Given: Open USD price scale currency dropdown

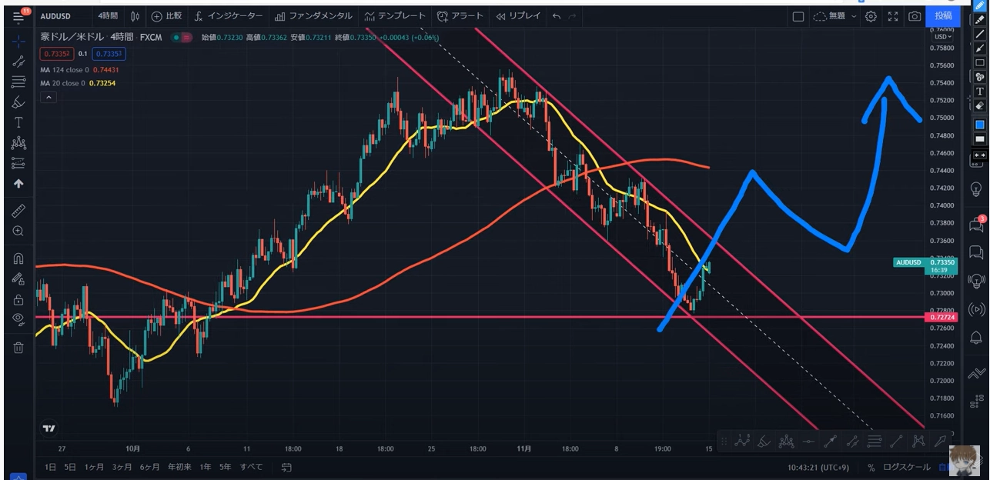Looking at the screenshot, I should pos(943,36).
